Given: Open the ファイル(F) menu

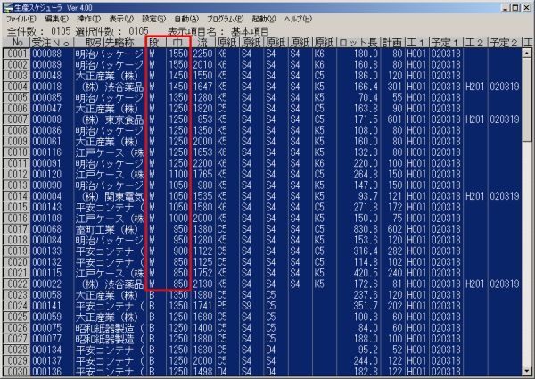Looking at the screenshot, I should click(x=21, y=19).
